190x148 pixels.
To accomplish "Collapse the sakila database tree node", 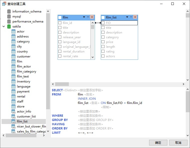I will pos(4,26).
